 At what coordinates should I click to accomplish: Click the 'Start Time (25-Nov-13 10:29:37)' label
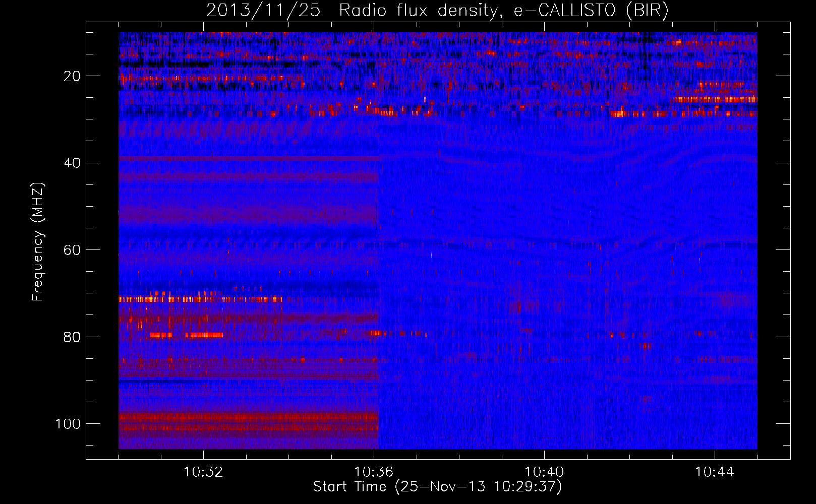tap(437, 487)
